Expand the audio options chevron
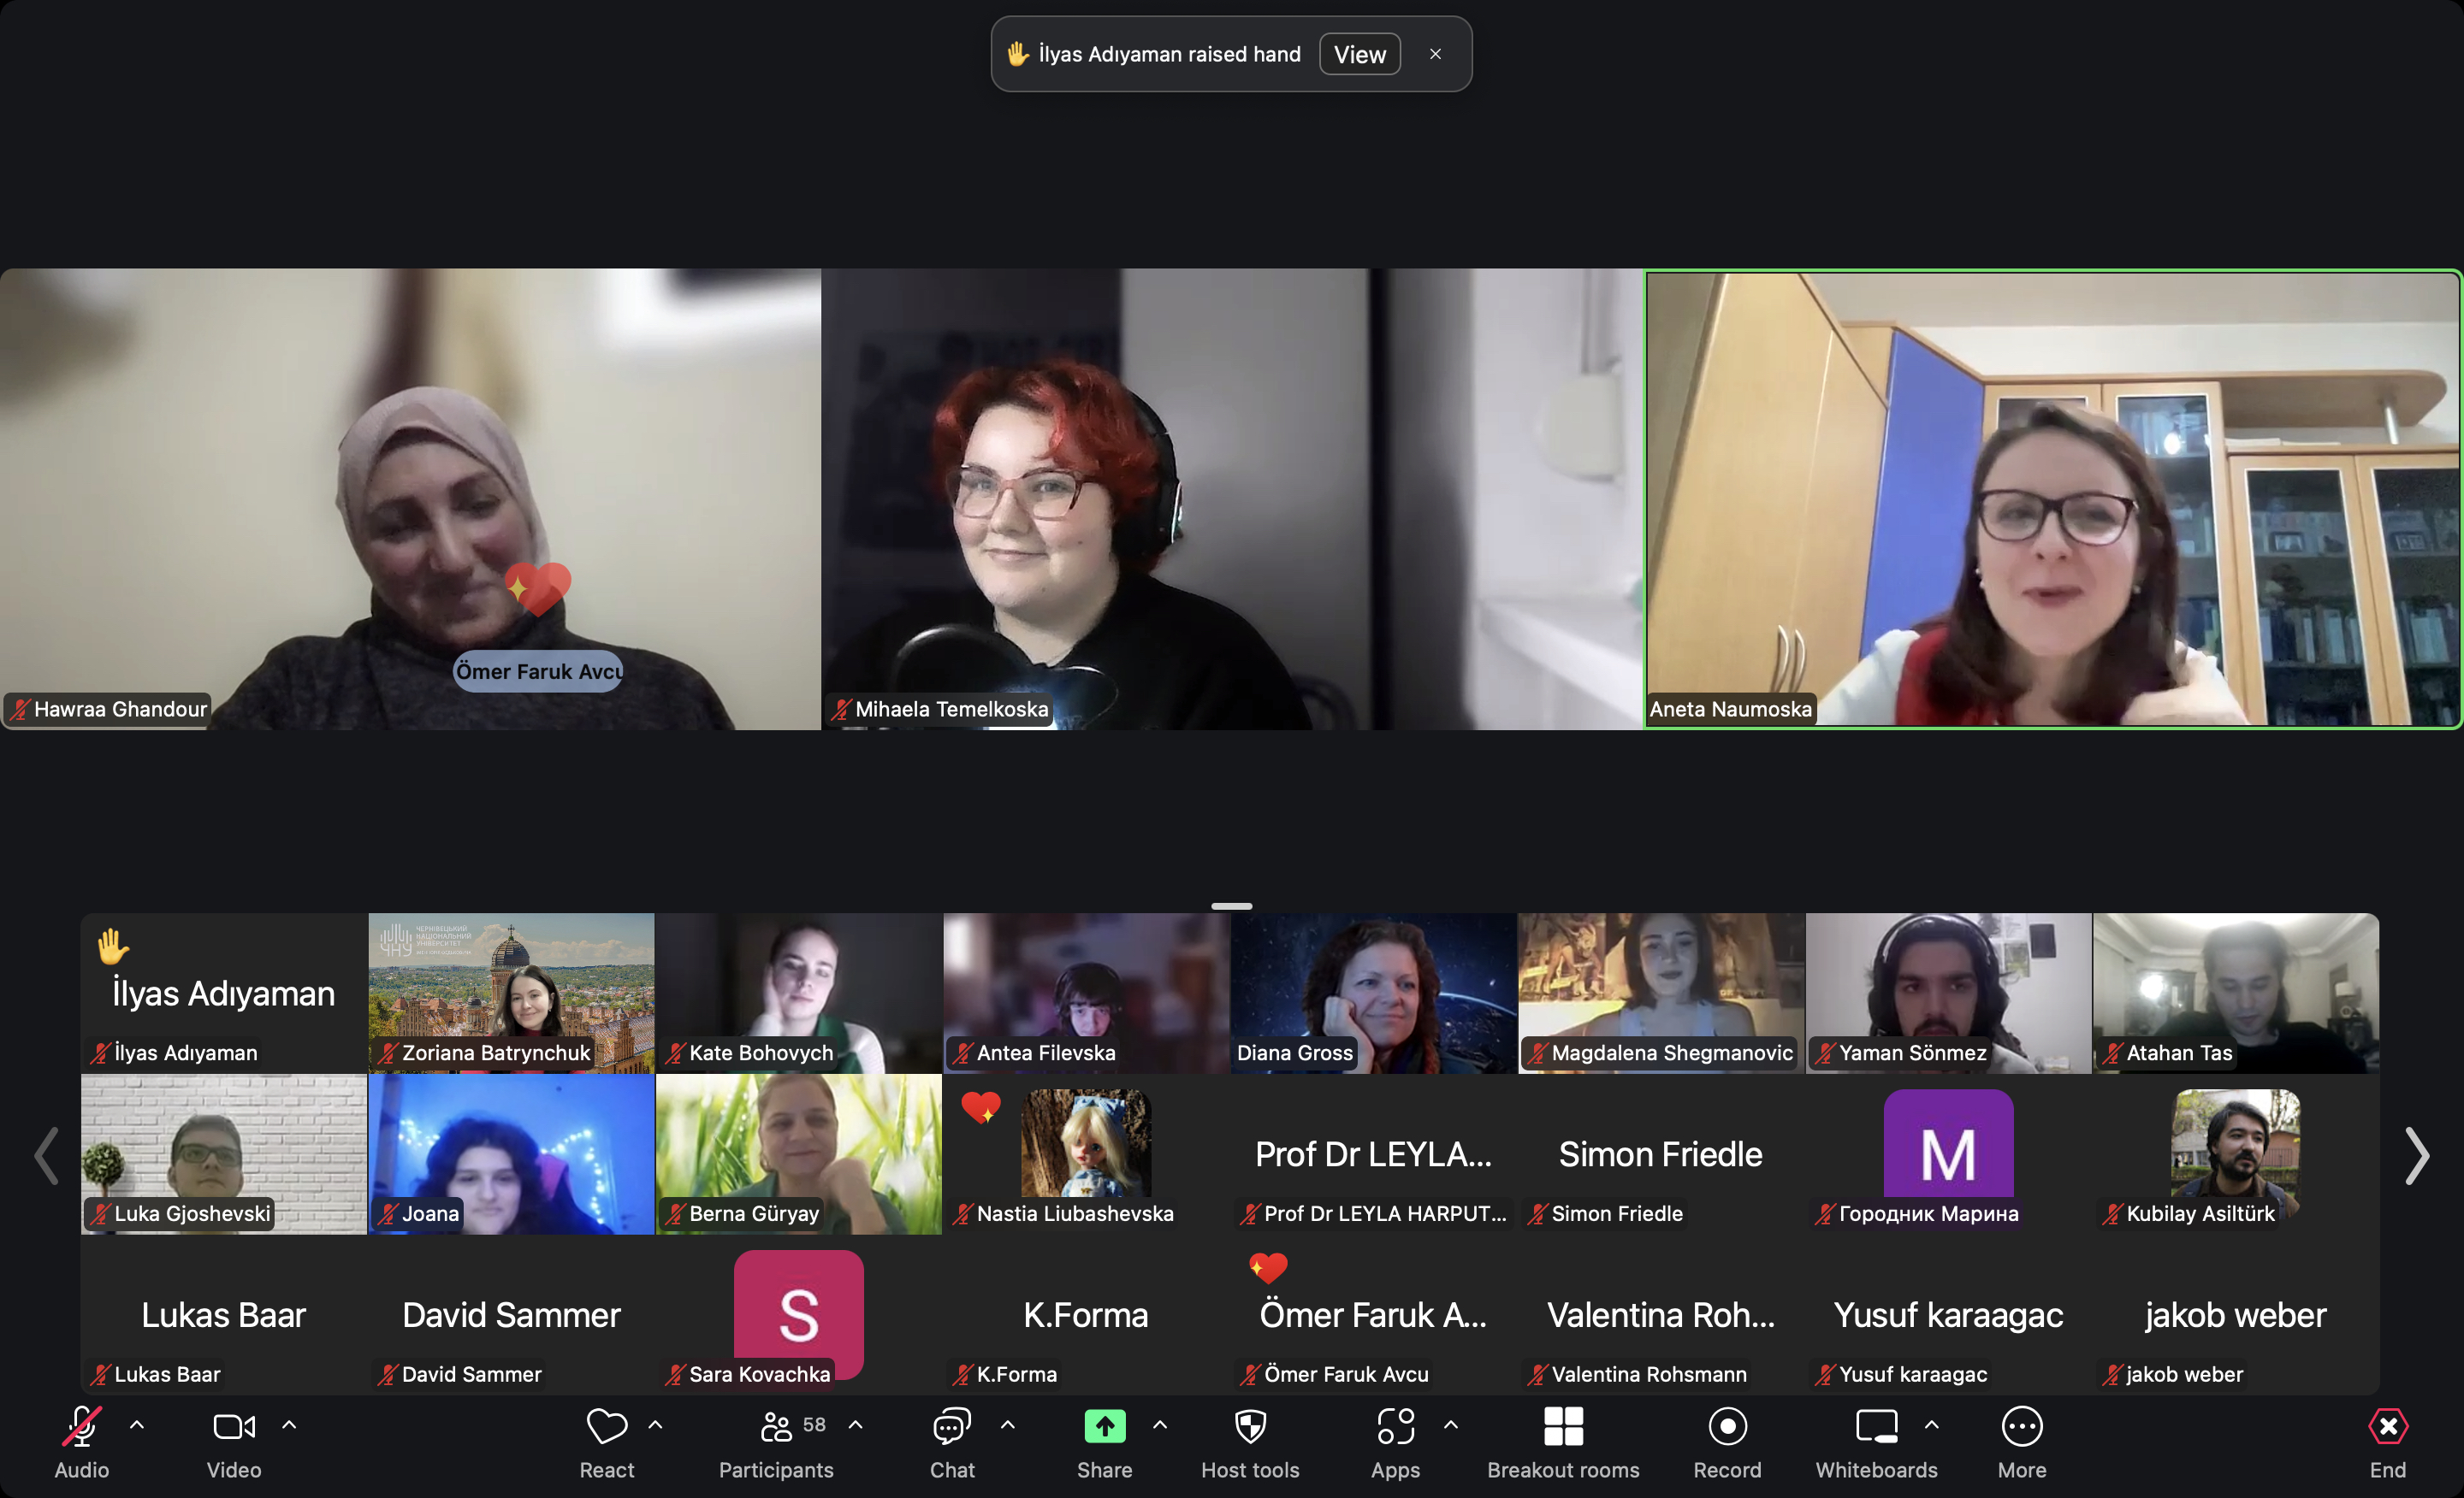2464x1498 pixels. (x=137, y=1424)
